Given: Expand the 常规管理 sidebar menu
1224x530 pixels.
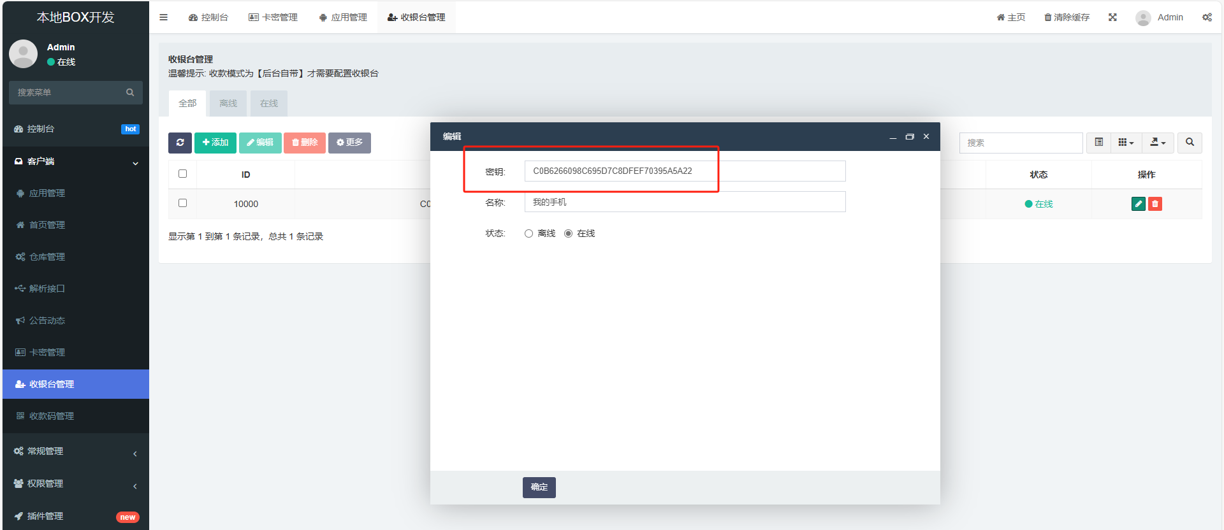Looking at the screenshot, I should click(75, 451).
